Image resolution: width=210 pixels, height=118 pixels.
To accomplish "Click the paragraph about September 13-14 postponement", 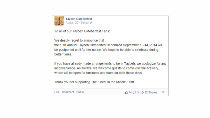I will coord(108,50).
